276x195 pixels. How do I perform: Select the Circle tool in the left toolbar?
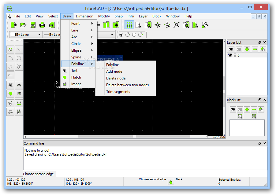[19, 58]
